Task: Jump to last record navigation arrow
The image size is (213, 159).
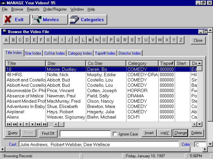Action: (45, 124)
